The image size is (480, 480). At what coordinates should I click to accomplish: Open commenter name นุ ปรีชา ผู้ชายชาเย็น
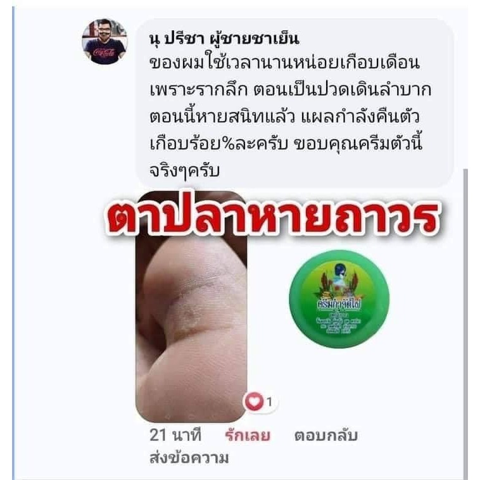point(224,39)
